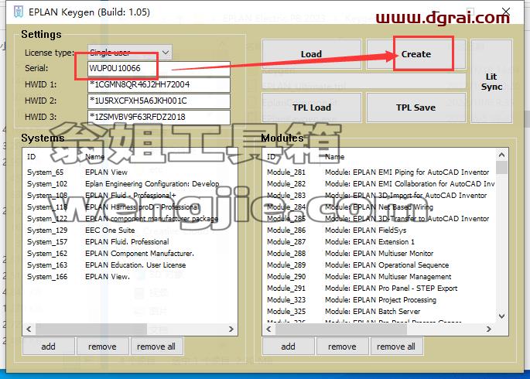Select System_163 EPLAN Education User License
This screenshot has width=530, height=379.
coord(130,265)
